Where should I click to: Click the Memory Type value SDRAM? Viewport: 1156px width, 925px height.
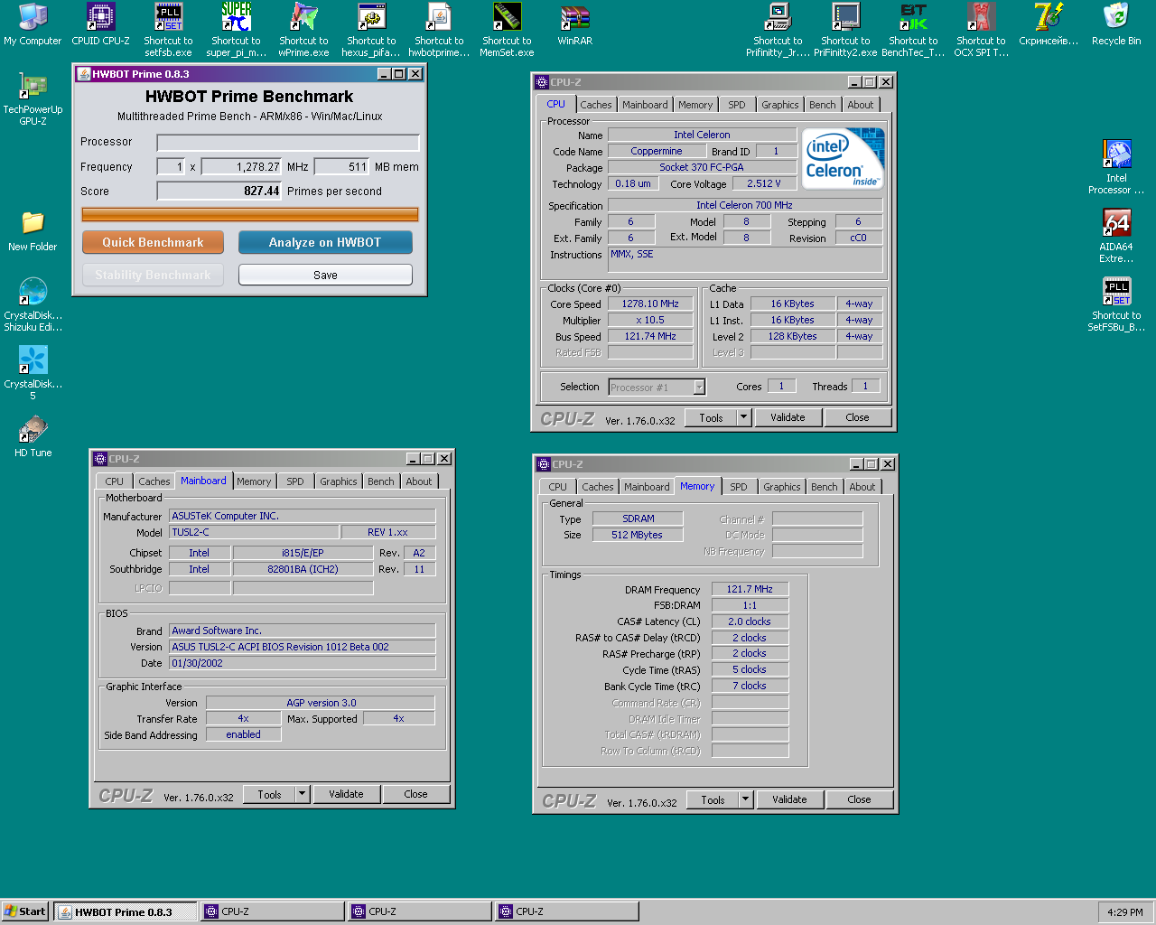click(x=638, y=519)
